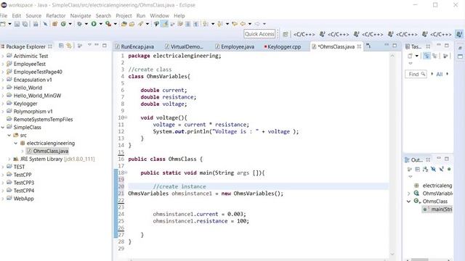Click the Find field in Task List
The image size is (465, 261).
click(x=416, y=74)
